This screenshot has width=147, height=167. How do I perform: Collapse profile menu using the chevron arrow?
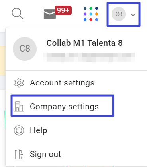coord(133,14)
